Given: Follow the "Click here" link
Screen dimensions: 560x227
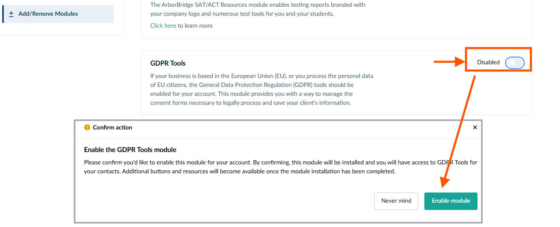Looking at the screenshot, I should (163, 26).
